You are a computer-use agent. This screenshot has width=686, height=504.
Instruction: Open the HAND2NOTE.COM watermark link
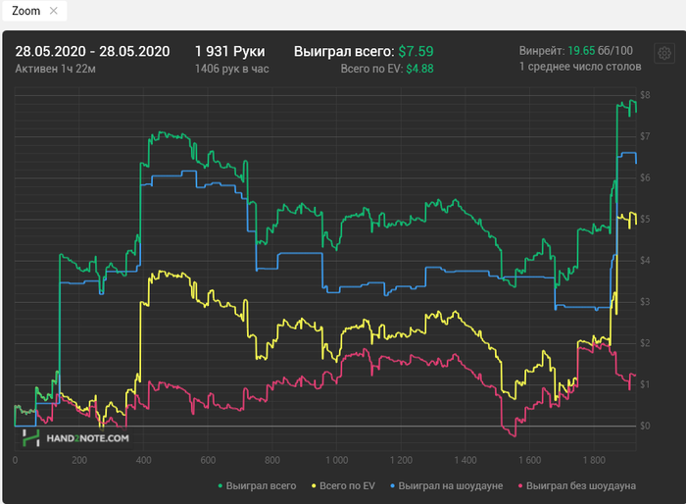pos(87,438)
